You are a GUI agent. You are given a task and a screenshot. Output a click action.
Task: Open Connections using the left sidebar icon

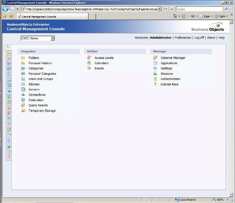[x=9, y=91]
